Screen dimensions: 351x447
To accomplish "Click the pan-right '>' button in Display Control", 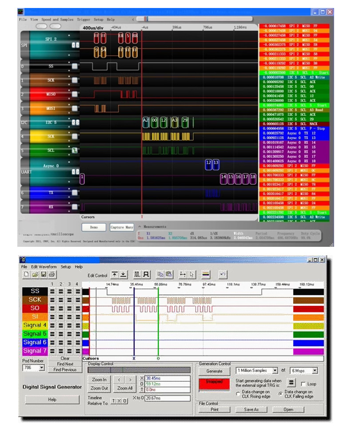I will click(x=130, y=380).
